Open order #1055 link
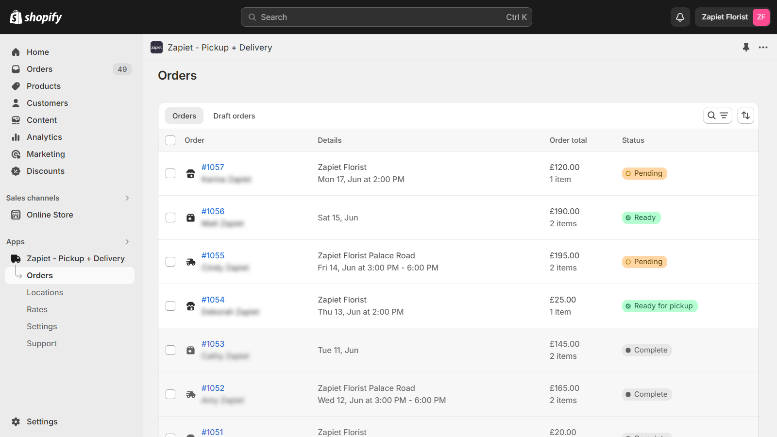The image size is (777, 437). (213, 255)
